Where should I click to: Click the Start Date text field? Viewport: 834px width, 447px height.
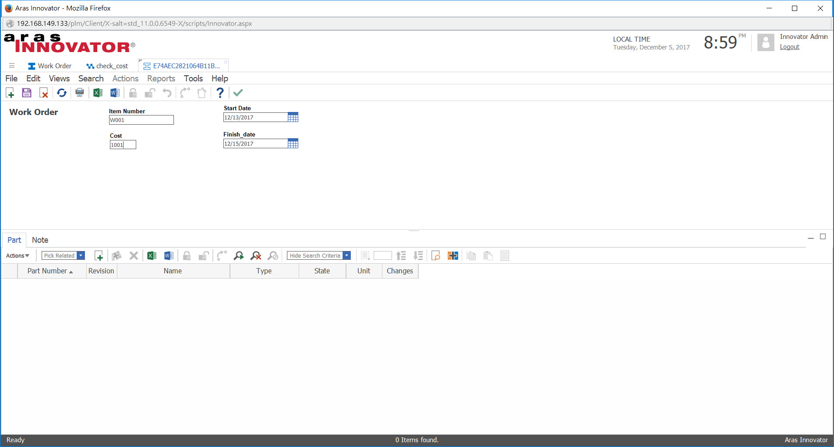(255, 117)
